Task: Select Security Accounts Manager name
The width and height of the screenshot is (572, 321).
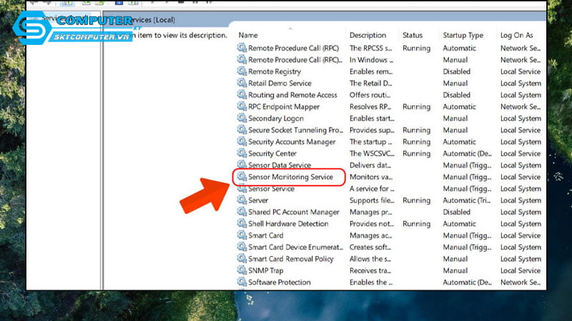Action: [292, 142]
